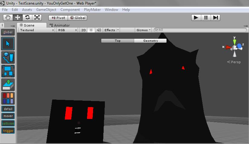Image resolution: width=249 pixels, height=144 pixels.
Task: Open the color palette swatches tool
Action: pyautogui.click(x=8, y=98)
